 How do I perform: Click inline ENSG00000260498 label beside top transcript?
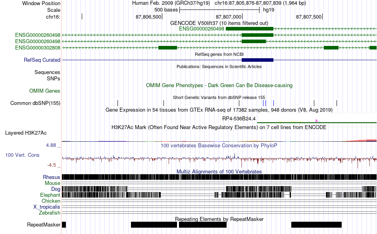202,29
